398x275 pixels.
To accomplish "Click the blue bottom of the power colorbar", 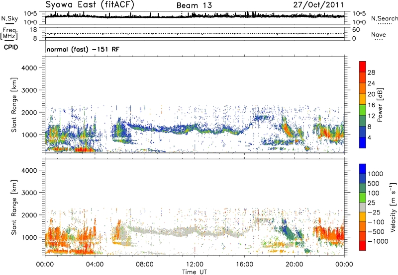I will (363, 142).
